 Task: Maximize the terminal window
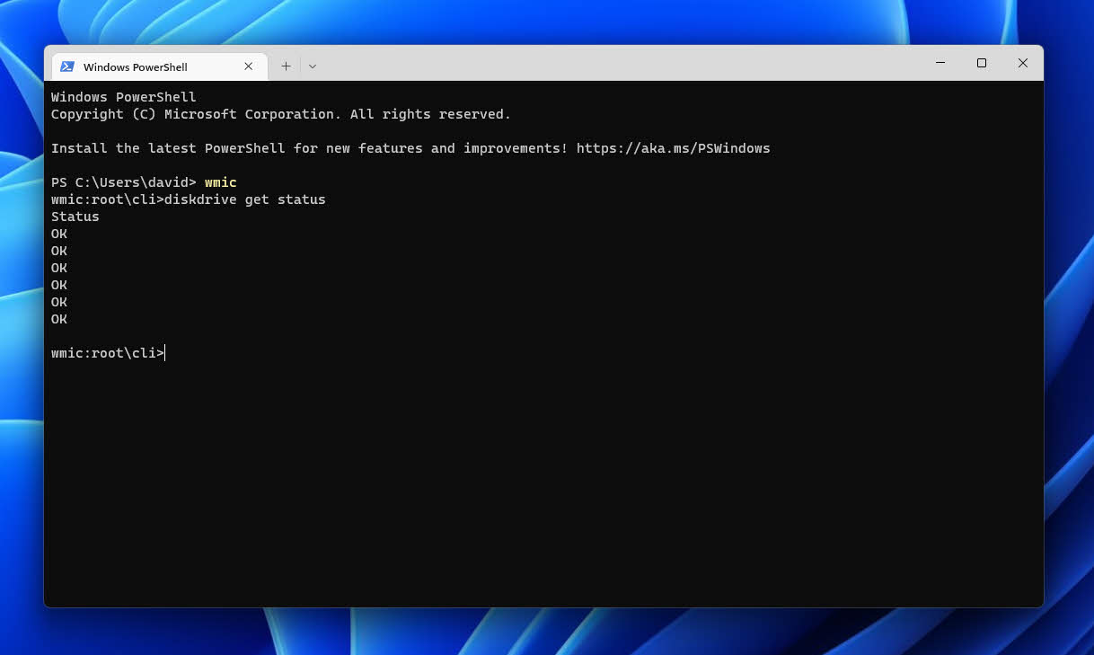[x=982, y=63]
